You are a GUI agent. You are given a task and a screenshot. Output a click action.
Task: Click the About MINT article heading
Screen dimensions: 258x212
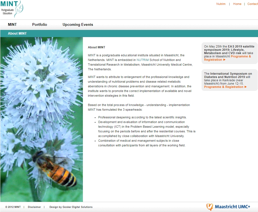(x=96, y=47)
